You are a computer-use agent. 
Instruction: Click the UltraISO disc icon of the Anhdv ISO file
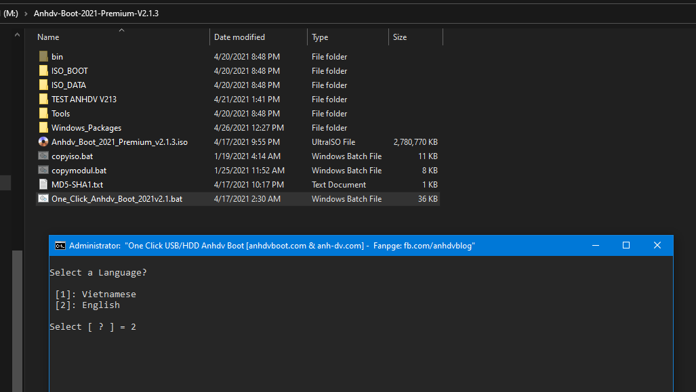click(x=43, y=141)
